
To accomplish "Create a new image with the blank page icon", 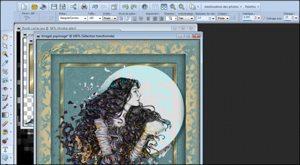I will 24,7.
